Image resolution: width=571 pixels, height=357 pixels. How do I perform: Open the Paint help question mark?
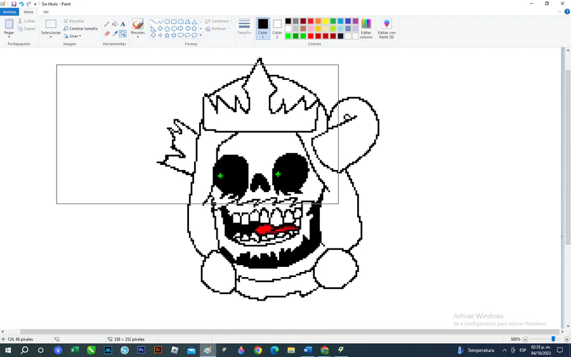(567, 11)
